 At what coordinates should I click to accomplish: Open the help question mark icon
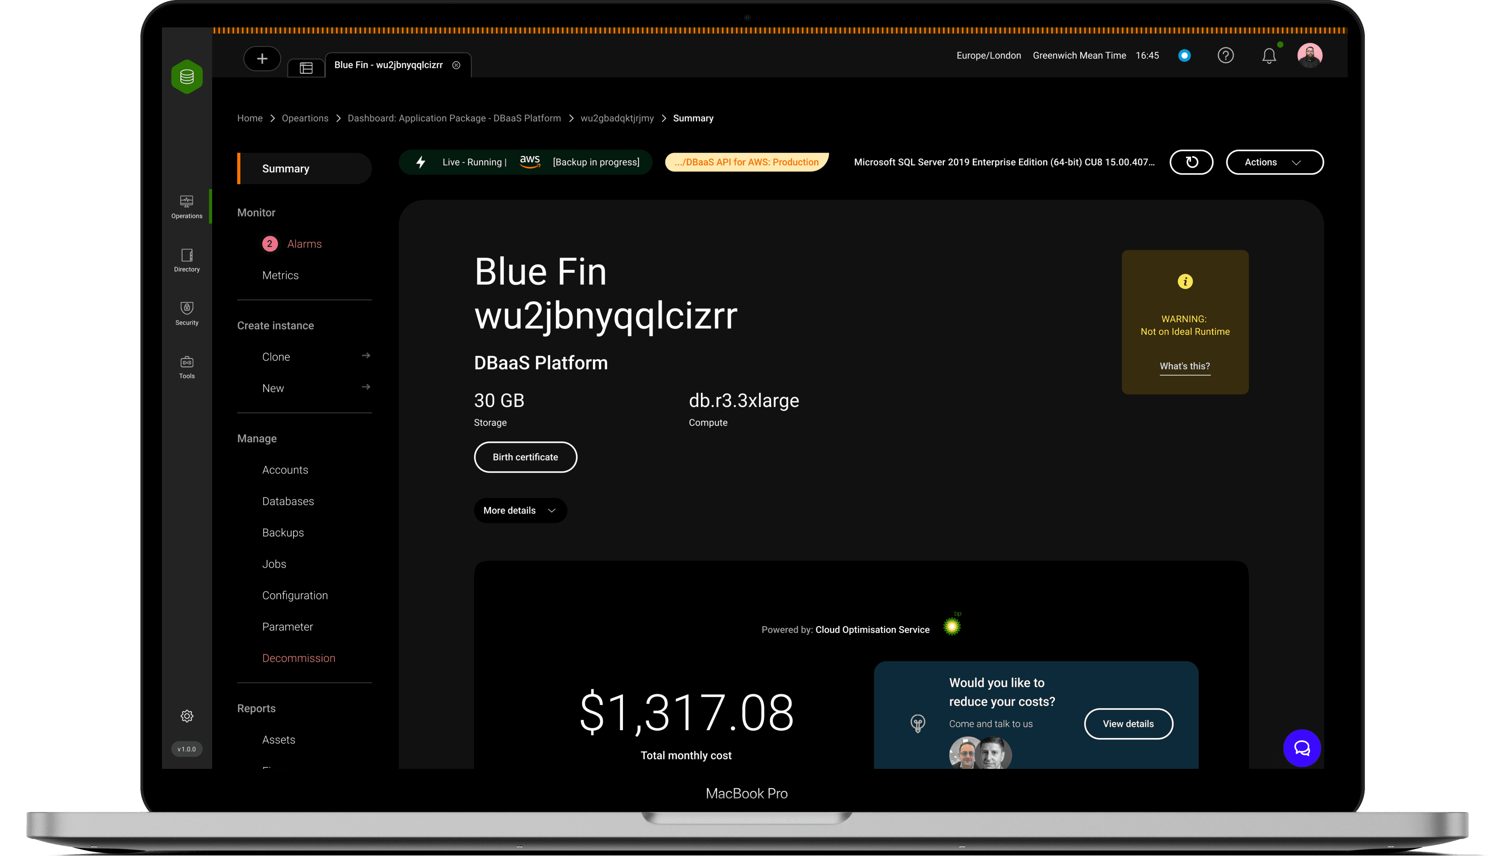click(x=1225, y=55)
